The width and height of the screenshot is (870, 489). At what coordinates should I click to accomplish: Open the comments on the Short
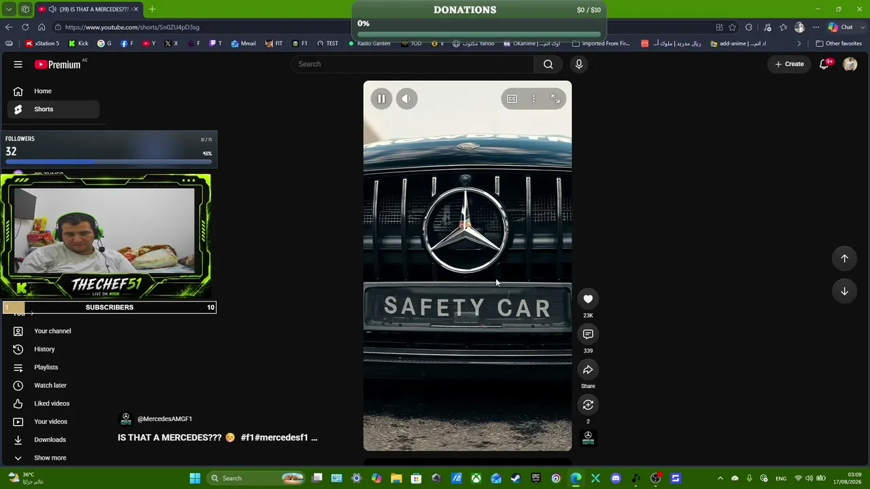pyautogui.click(x=588, y=334)
